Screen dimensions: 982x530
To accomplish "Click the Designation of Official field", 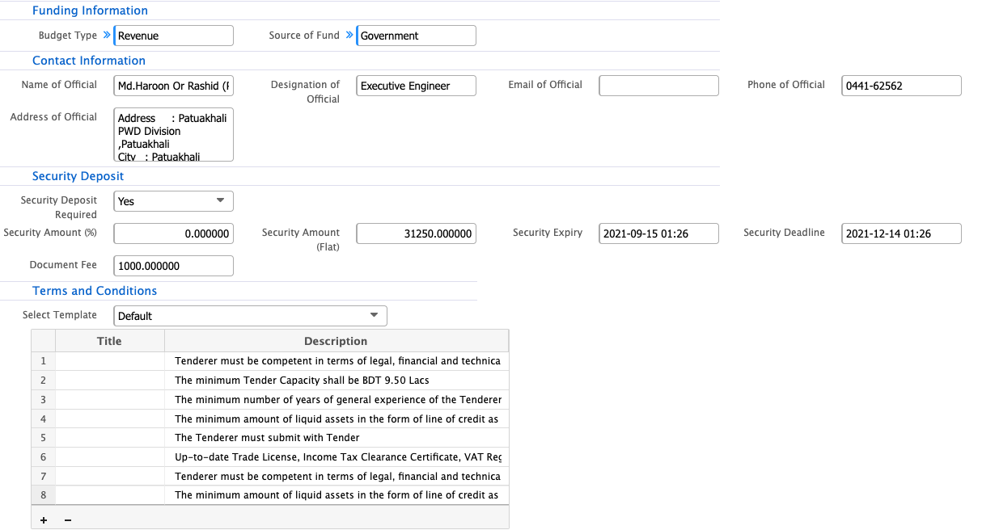I will pos(416,86).
